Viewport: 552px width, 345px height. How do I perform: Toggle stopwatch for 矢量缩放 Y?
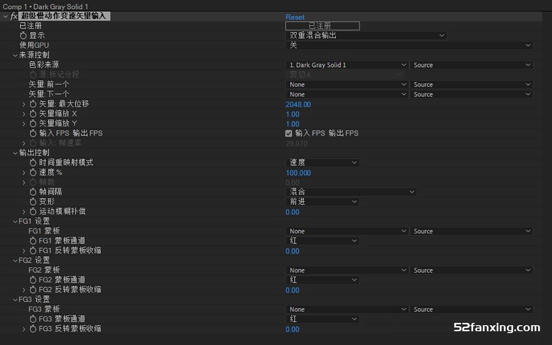pyautogui.click(x=33, y=124)
